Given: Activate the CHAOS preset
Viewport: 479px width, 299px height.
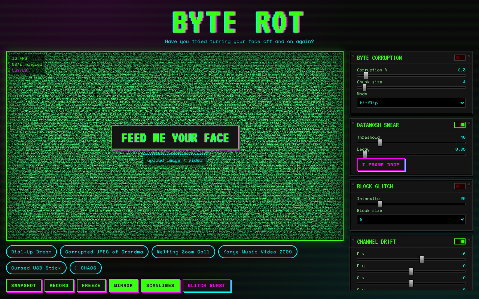Looking at the screenshot, I should coord(86,268).
